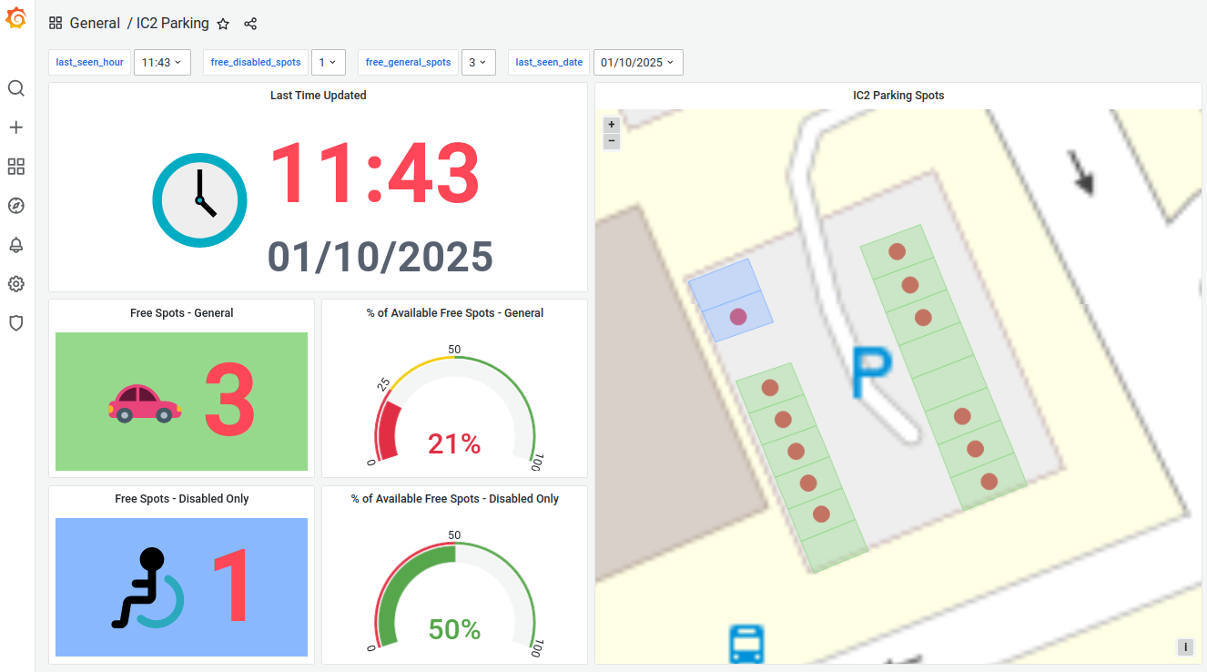Show map attribution via the i button
1207x672 pixels.
(1185, 647)
